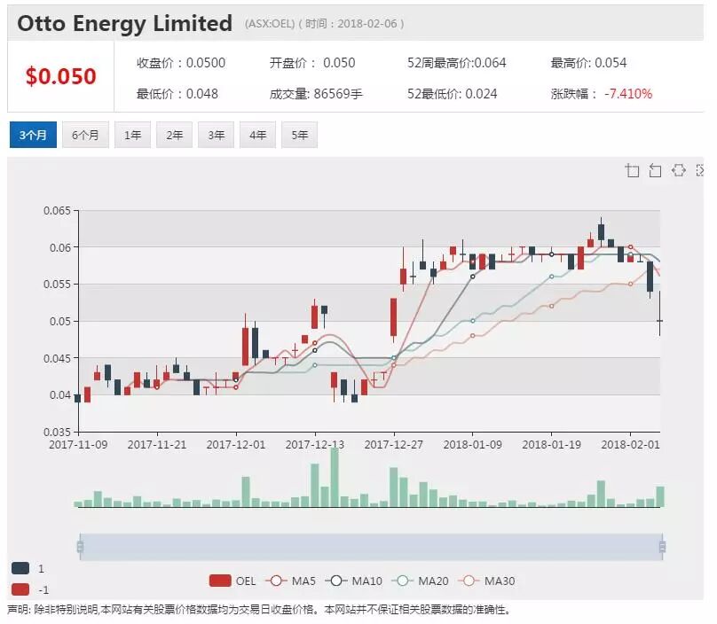
Task: Click the 时间：2018-02-06 date text
Action: pyautogui.click(x=351, y=24)
